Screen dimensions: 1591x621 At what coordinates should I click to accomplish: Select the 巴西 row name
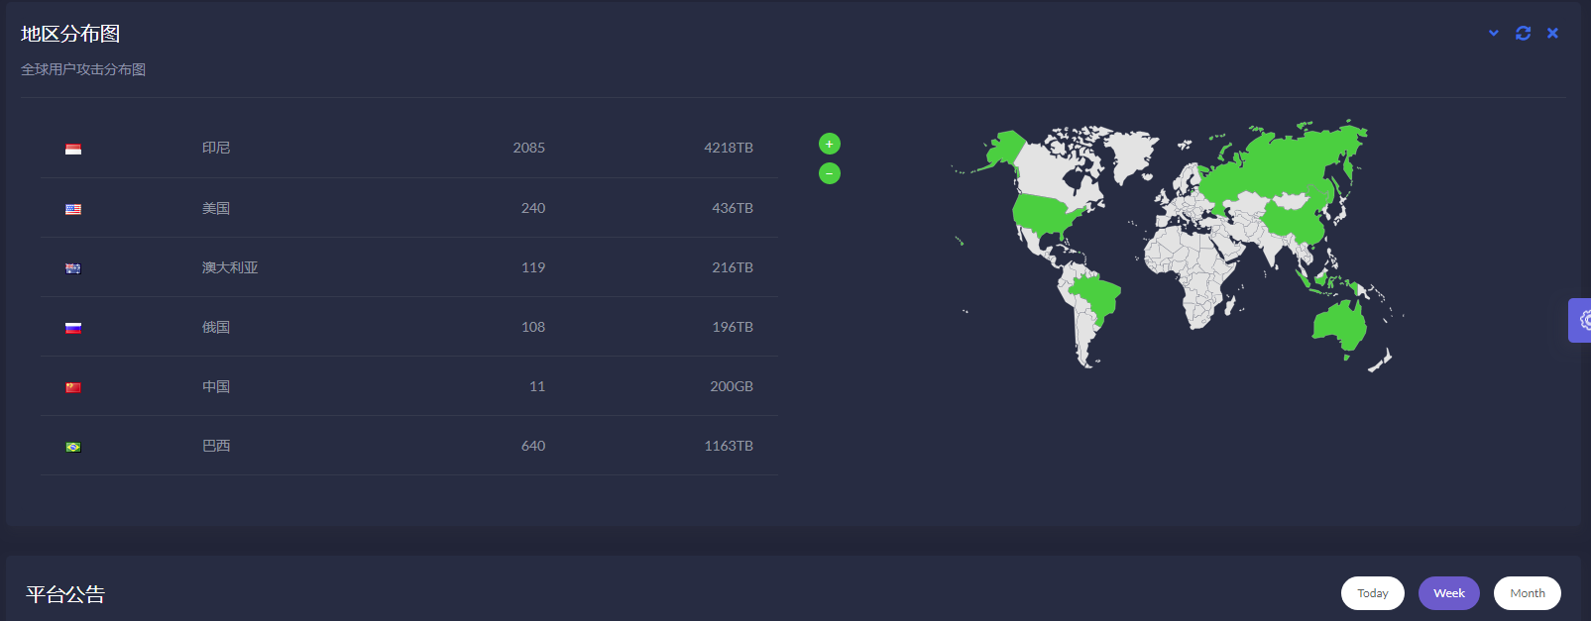216,446
